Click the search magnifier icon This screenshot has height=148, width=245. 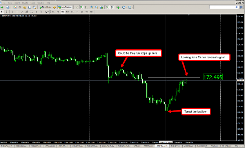click(237, 7)
